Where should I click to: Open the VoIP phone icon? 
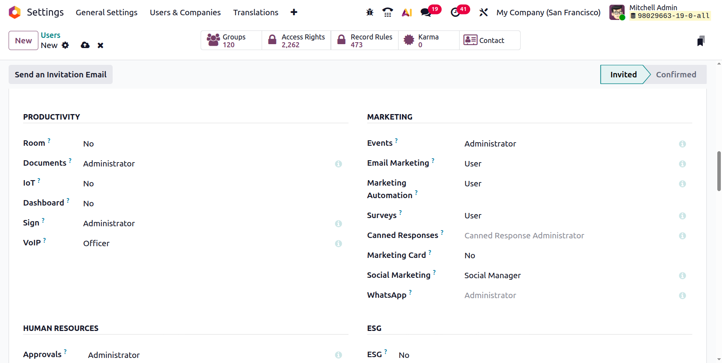tap(388, 13)
